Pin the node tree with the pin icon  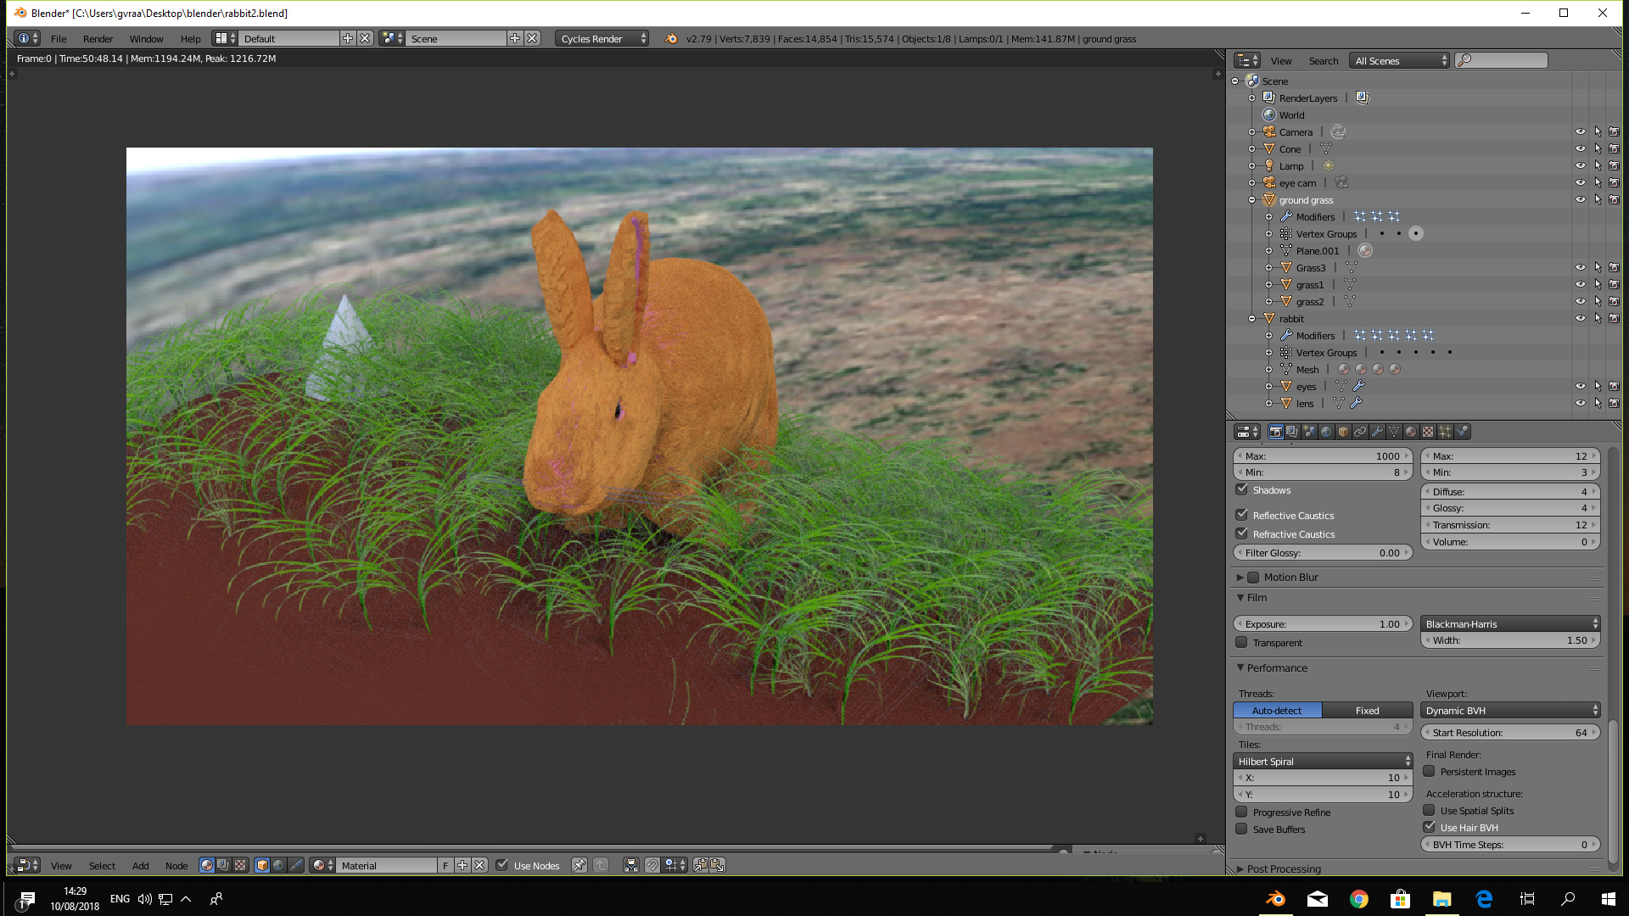coord(579,865)
